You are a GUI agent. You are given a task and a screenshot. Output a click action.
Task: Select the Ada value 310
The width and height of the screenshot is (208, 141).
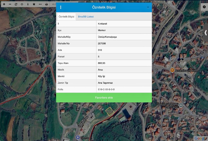[124, 50]
